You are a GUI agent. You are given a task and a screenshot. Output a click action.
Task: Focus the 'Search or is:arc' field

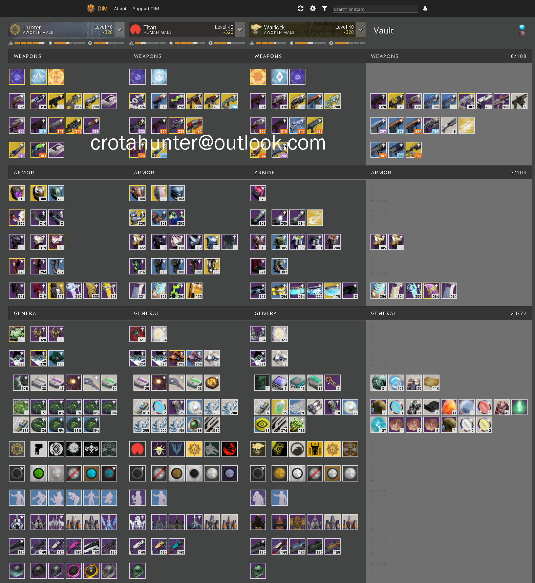375,9
